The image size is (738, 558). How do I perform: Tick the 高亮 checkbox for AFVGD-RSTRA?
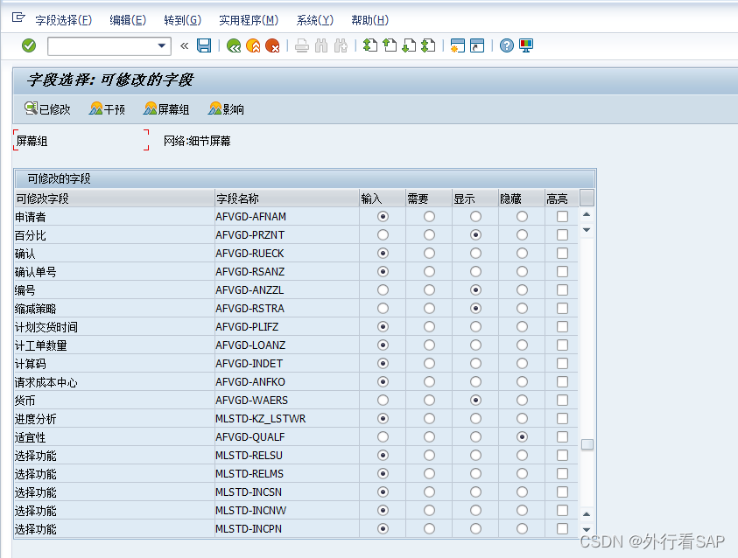[562, 308]
